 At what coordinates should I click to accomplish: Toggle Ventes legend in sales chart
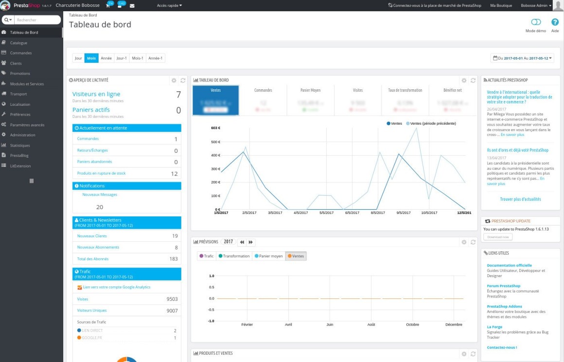click(394, 124)
